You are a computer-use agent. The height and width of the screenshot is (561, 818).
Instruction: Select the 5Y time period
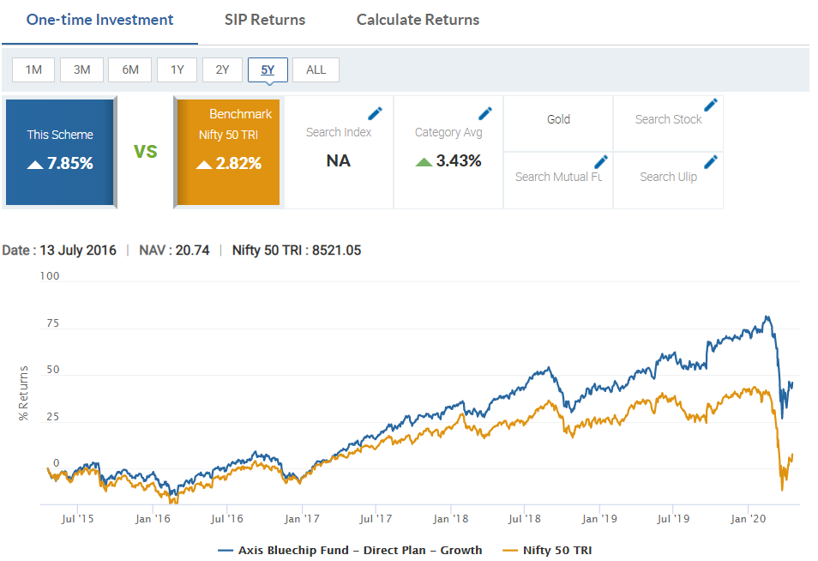click(268, 70)
